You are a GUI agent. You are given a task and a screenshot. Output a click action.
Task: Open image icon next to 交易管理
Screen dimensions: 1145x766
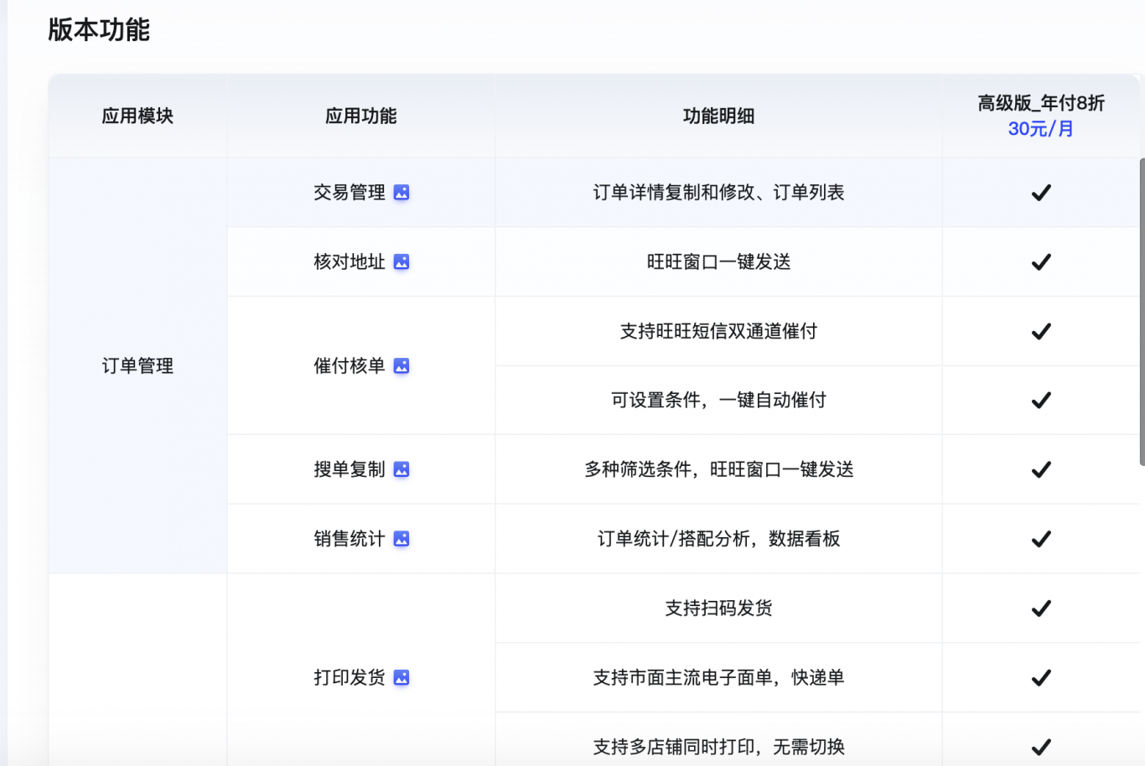(402, 193)
